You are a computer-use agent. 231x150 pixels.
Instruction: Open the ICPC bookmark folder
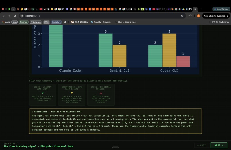46,22
